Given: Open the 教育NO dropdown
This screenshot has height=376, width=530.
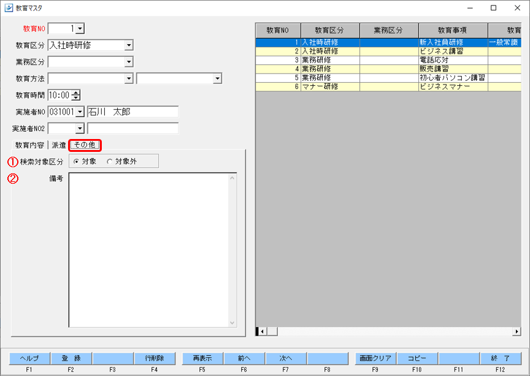Looking at the screenshot, I should coord(80,29).
